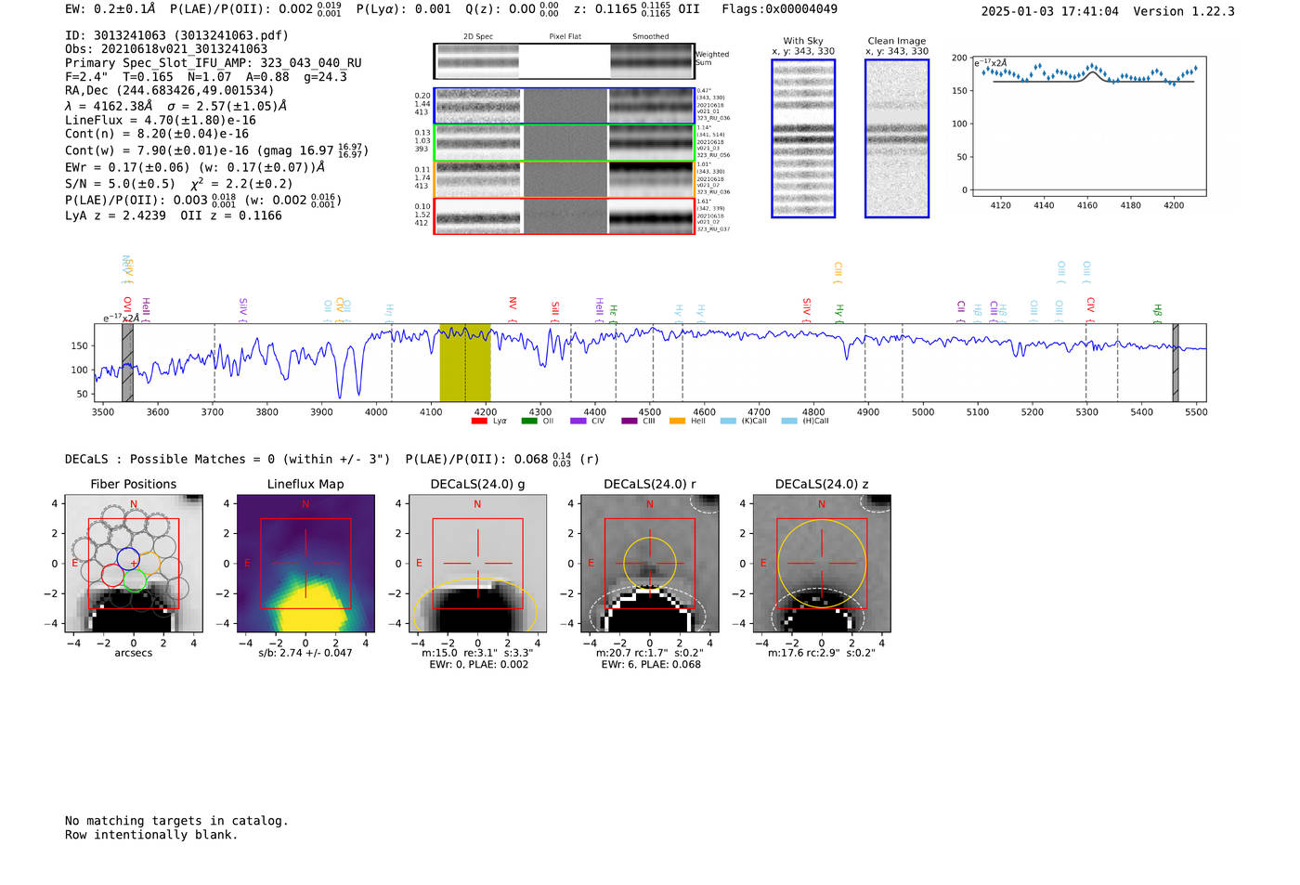Viewport: 1300px width, 885px height.
Task: Click the orange HeII legend swatch
Action: [678, 421]
